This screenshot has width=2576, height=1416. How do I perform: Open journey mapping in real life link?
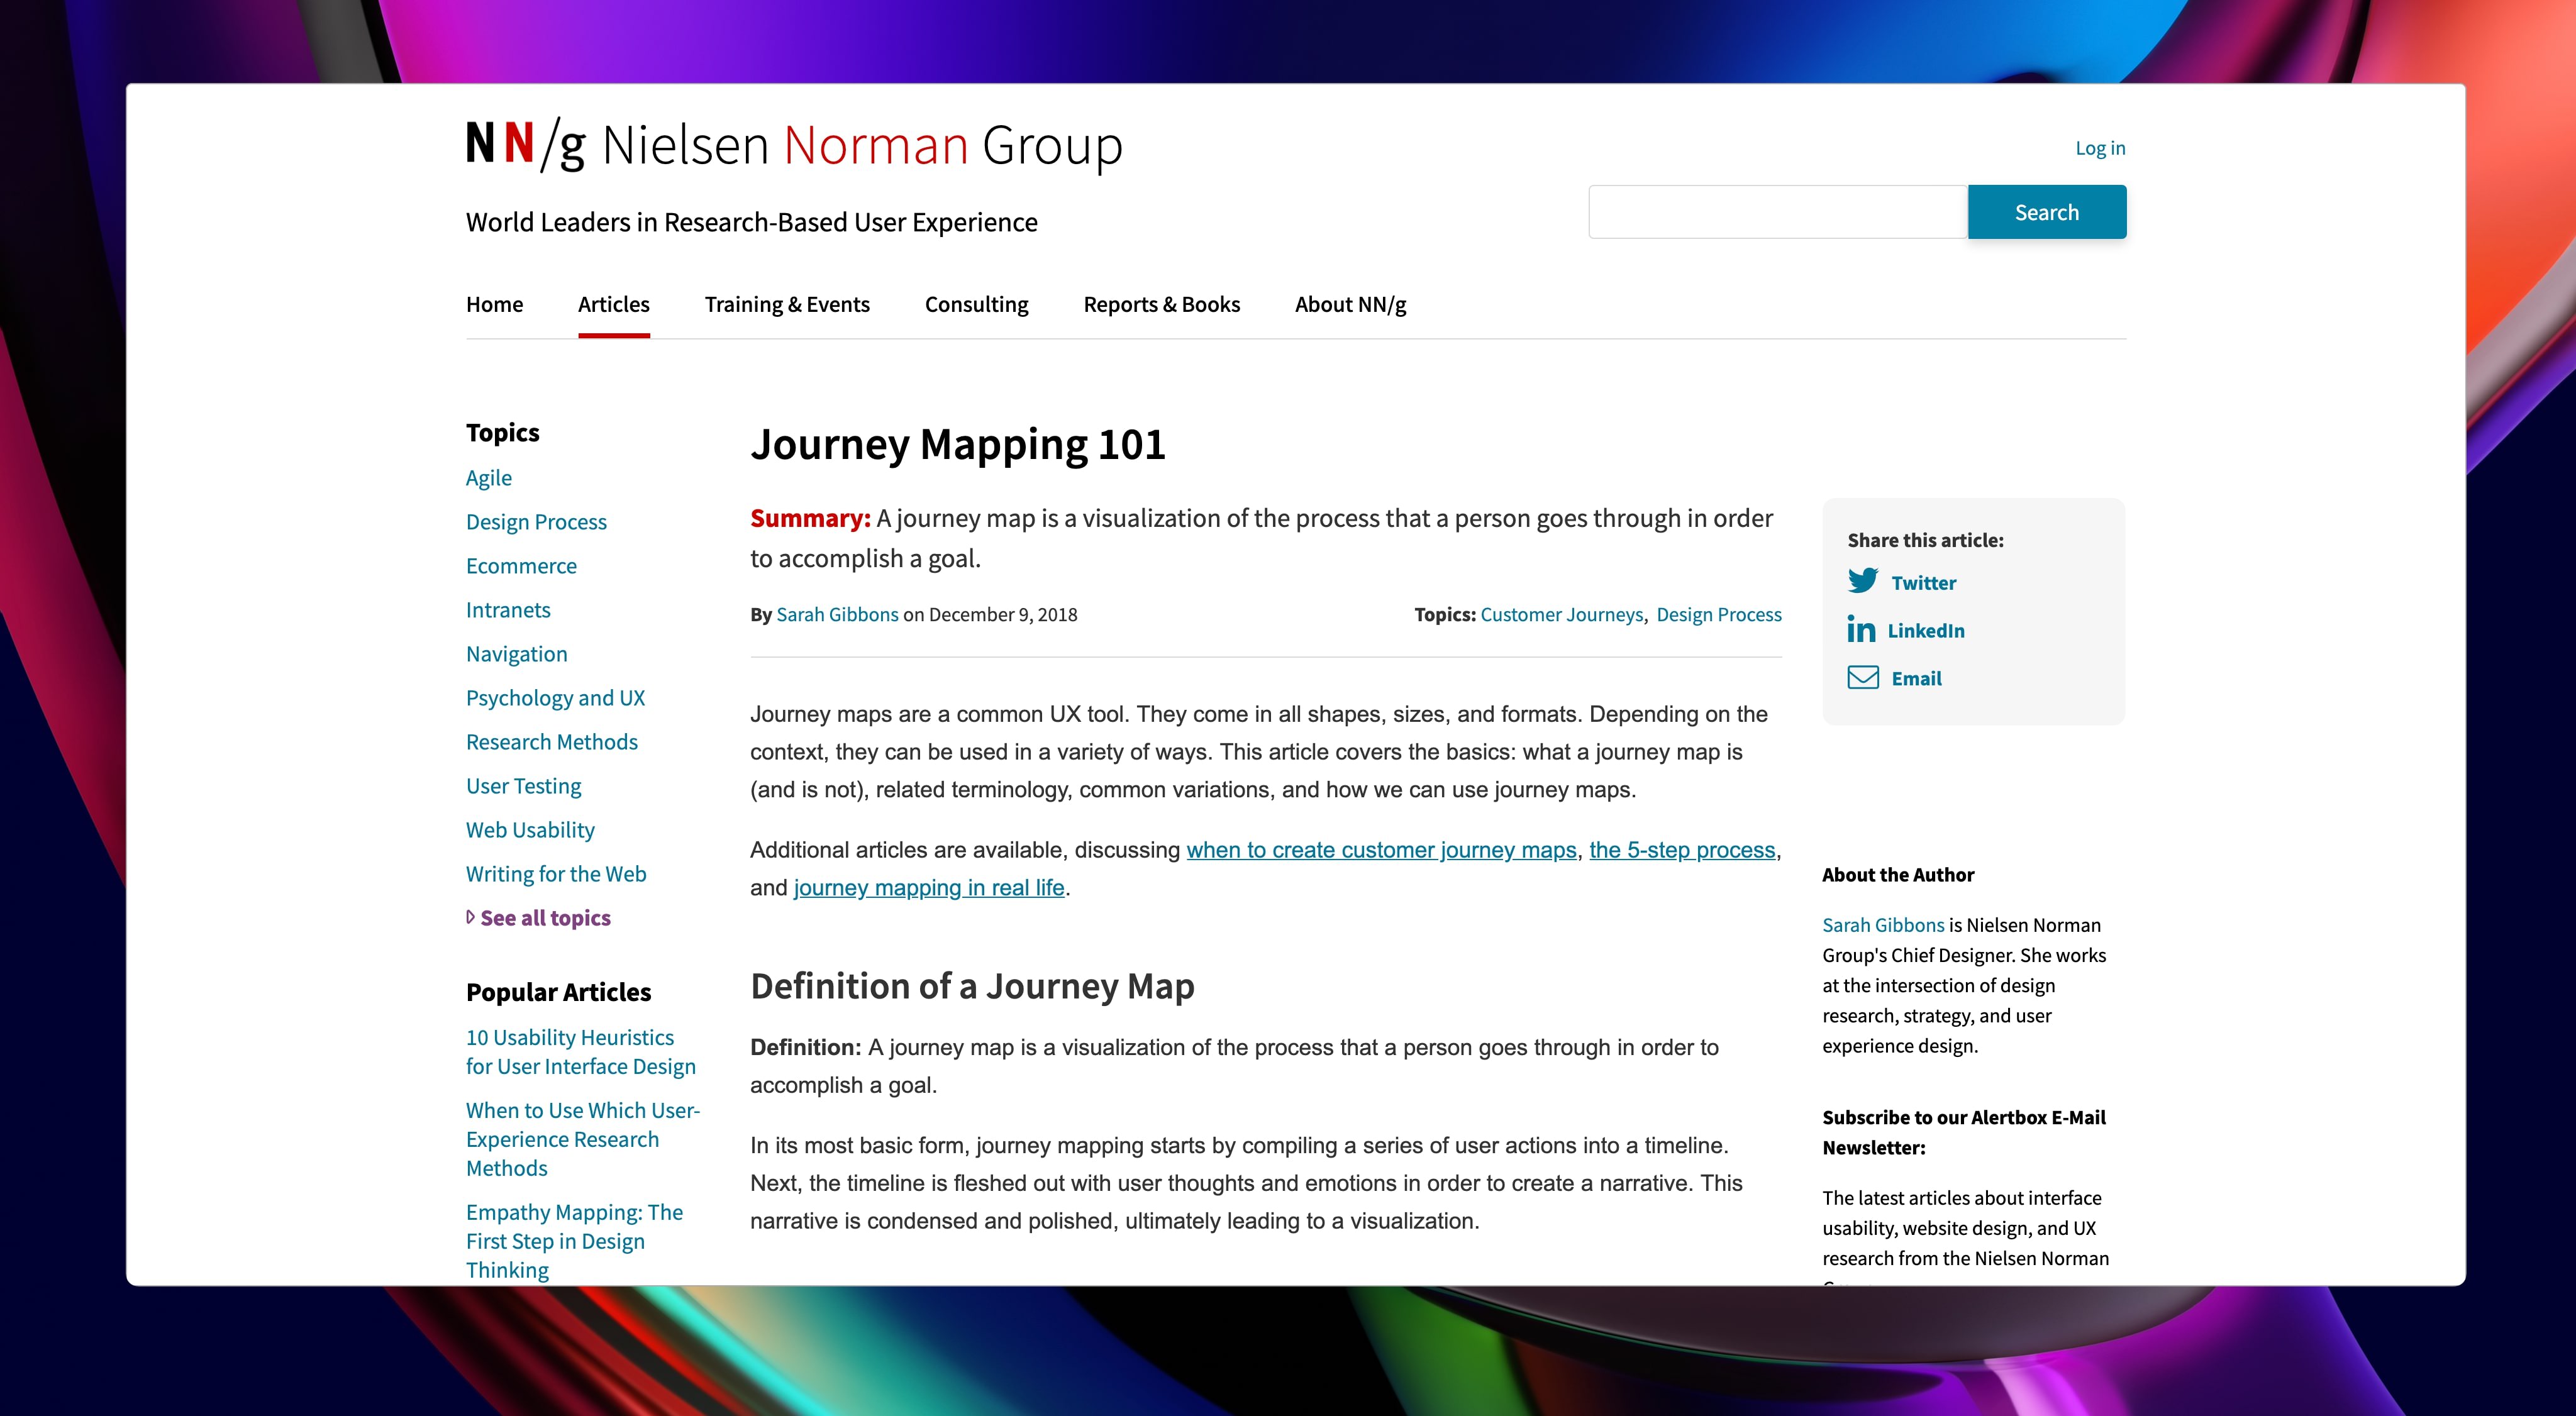pyautogui.click(x=928, y=887)
